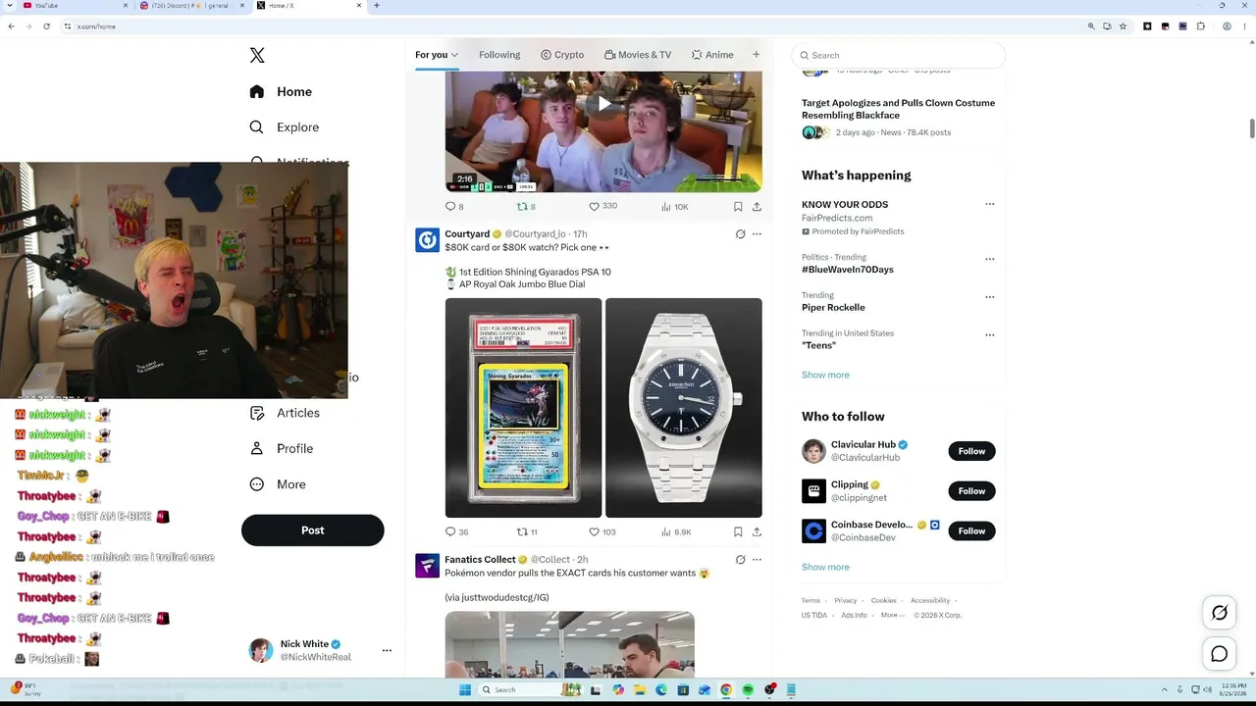The image size is (1256, 706).
Task: Open Articles in the sidebar
Action: pyautogui.click(x=285, y=414)
